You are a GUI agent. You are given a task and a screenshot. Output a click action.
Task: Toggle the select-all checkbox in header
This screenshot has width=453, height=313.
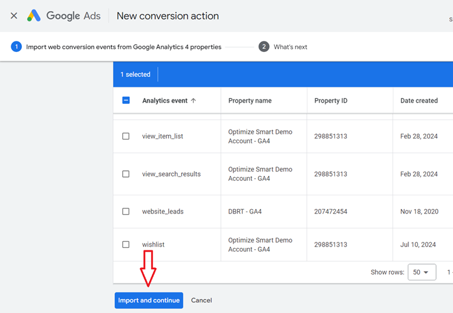click(x=126, y=100)
